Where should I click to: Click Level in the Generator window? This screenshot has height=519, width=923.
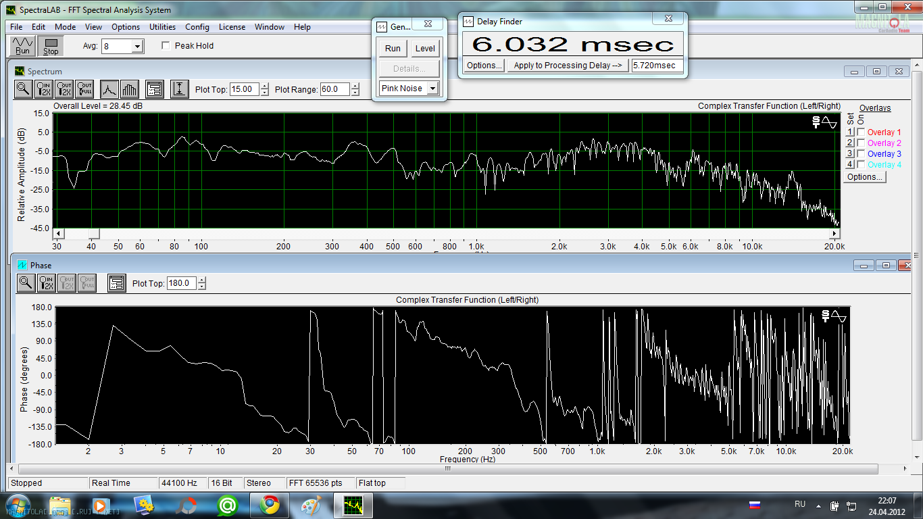(425, 49)
